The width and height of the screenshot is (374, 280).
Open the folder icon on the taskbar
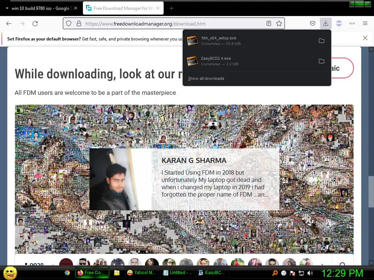point(117,273)
